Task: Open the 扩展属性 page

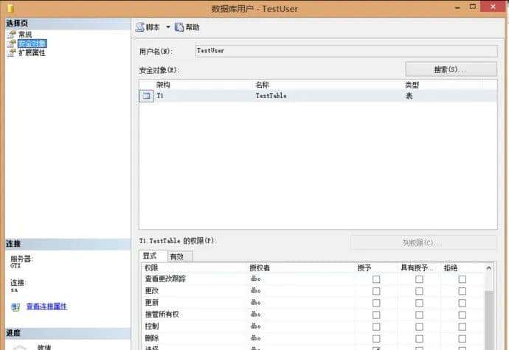Action: pos(32,52)
